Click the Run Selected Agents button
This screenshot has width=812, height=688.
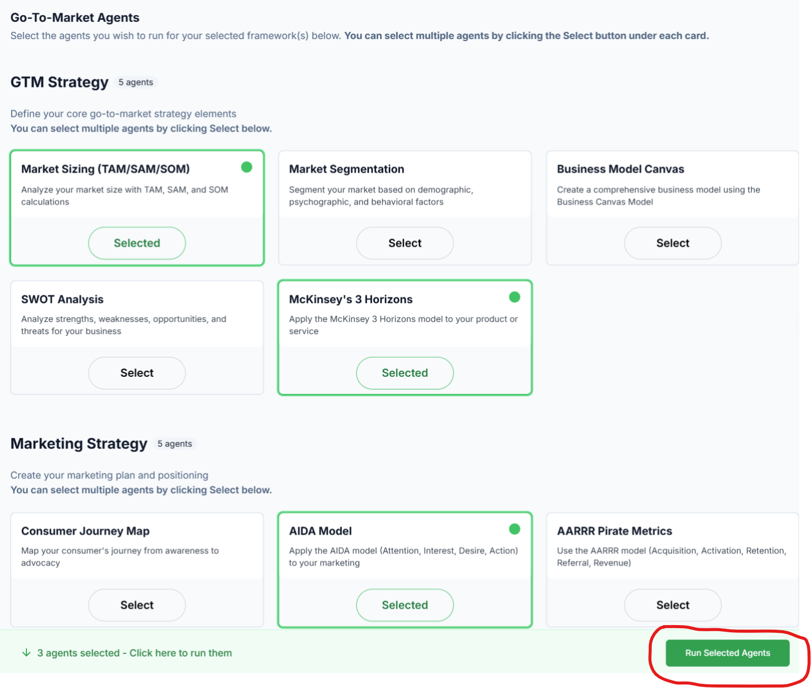pos(727,653)
